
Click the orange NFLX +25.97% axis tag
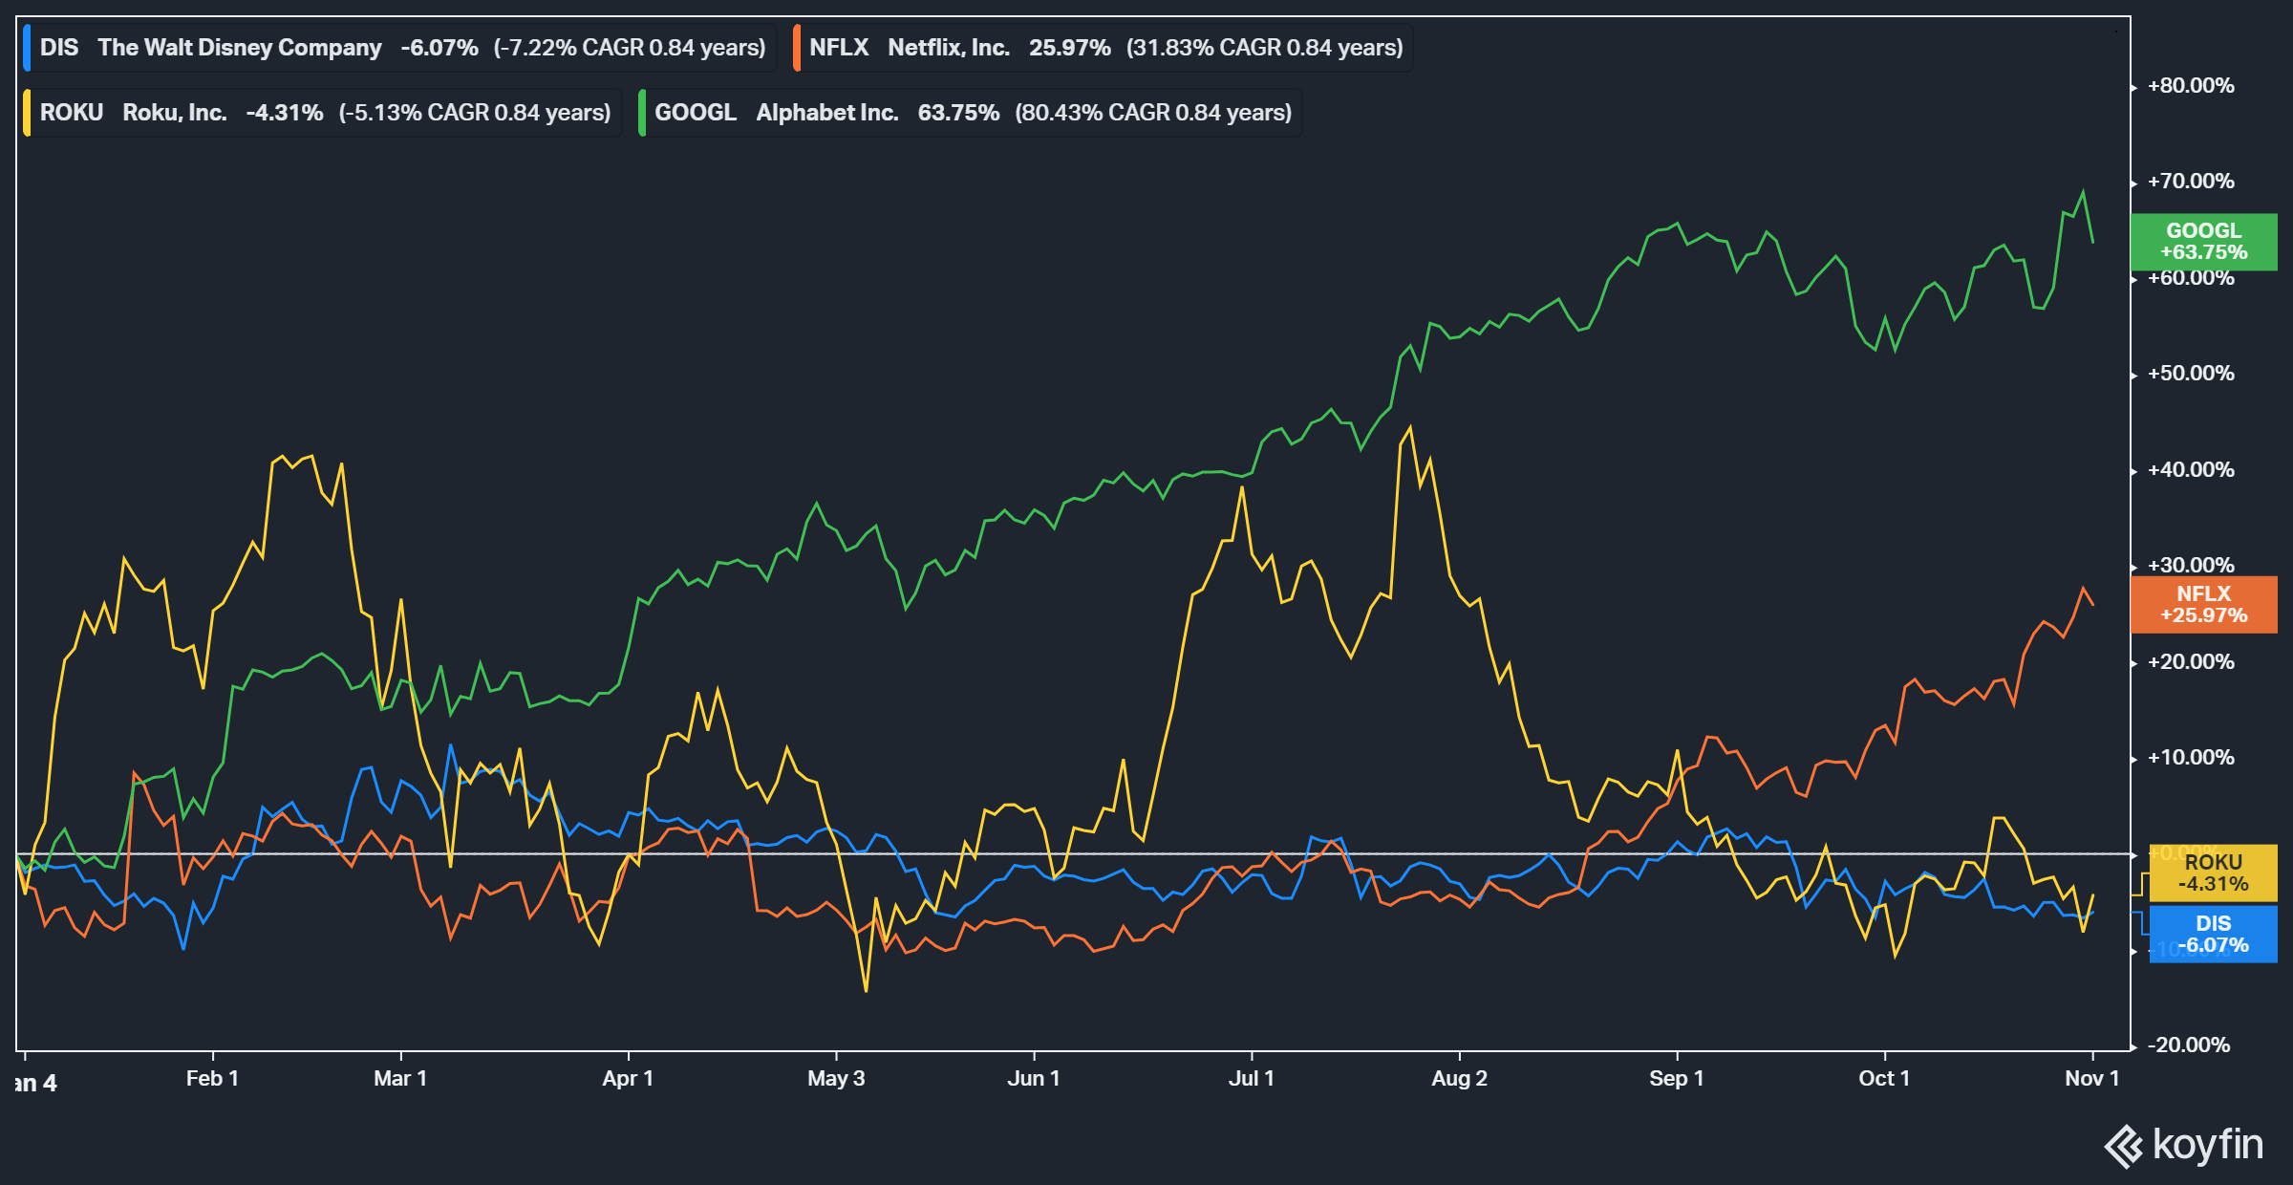coord(2204,605)
